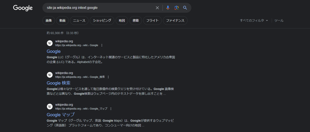Image resolution: width=310 pixels, height=132 pixels.
Task: Click wikipedia.org site name above Google result
Action: point(64,41)
